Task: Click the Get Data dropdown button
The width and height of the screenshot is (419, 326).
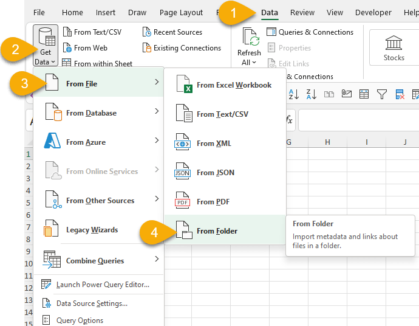Action: pos(46,46)
